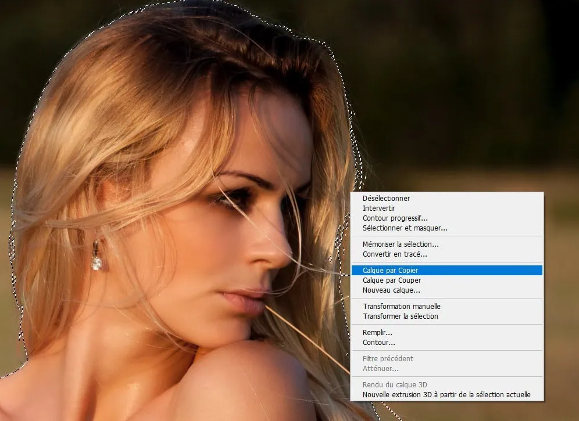The width and height of the screenshot is (579, 421).
Task: Open the Contour progressif feather dialog
Action: pos(395,218)
